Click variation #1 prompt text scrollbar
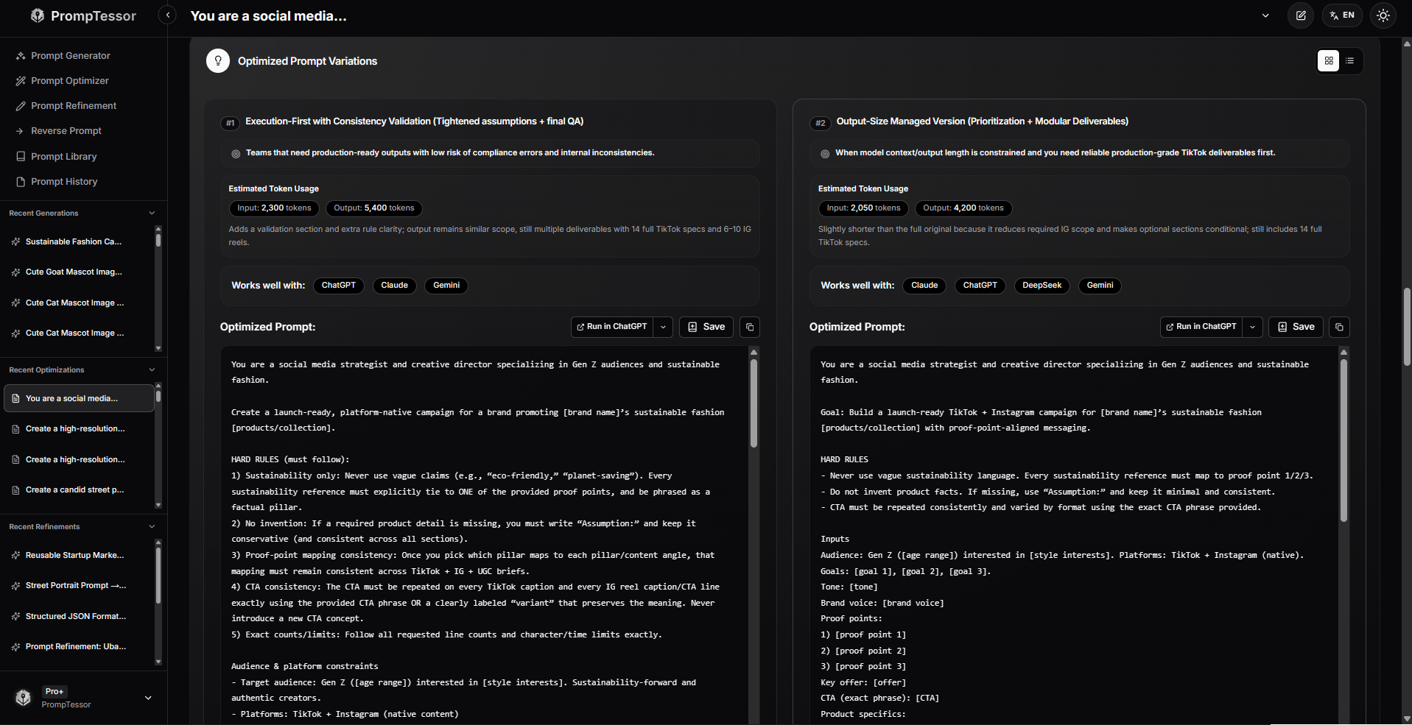The height and width of the screenshot is (725, 1412). [x=754, y=403]
